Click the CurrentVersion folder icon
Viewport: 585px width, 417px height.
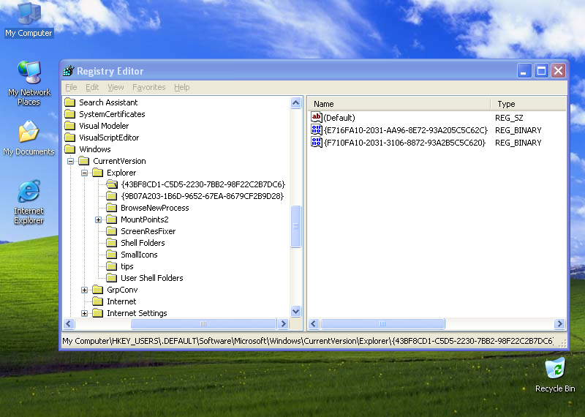[83, 161]
